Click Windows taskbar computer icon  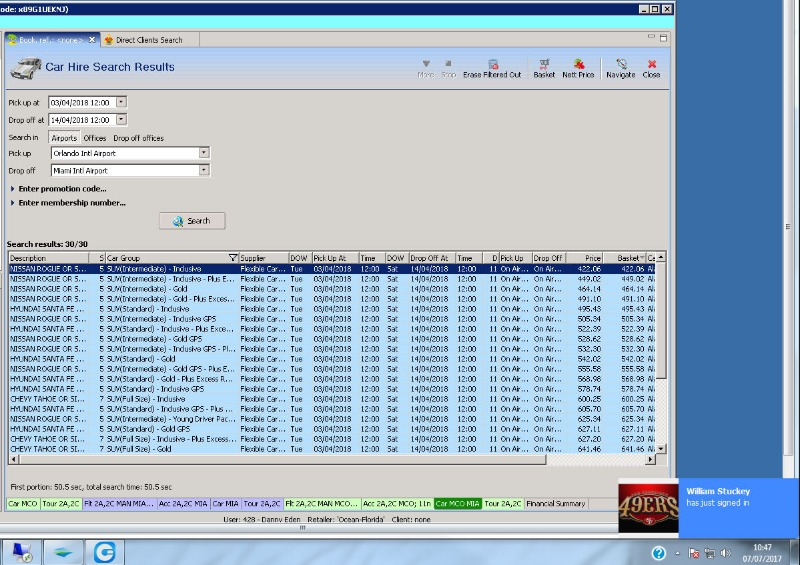22,552
